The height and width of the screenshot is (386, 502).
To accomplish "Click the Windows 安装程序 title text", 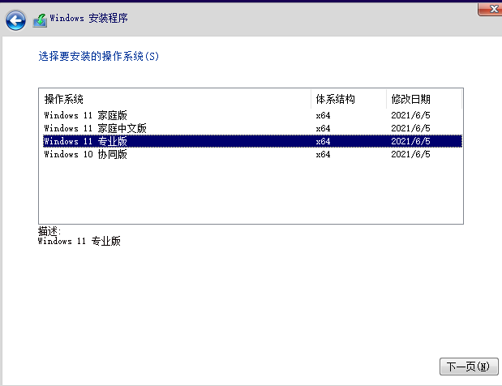I will point(88,18).
